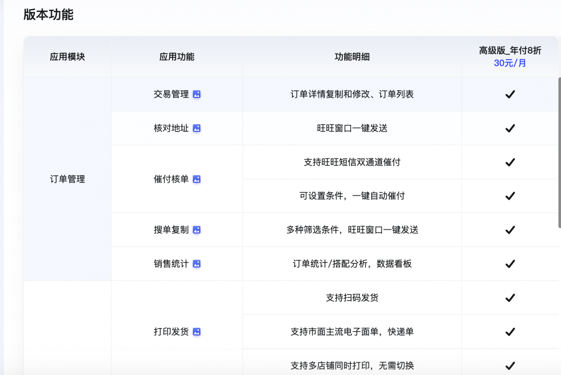Open image icon next to 打印发货
The height and width of the screenshot is (375, 561).
click(x=197, y=332)
